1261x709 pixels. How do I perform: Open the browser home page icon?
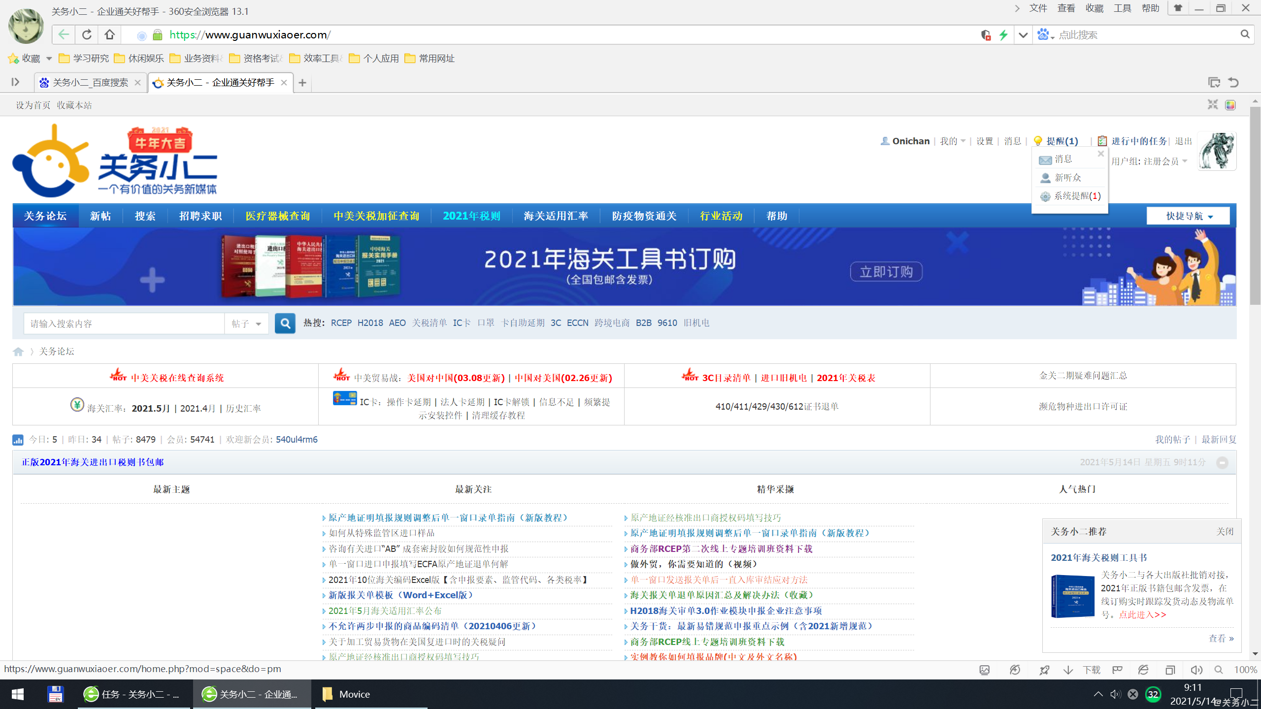click(109, 34)
